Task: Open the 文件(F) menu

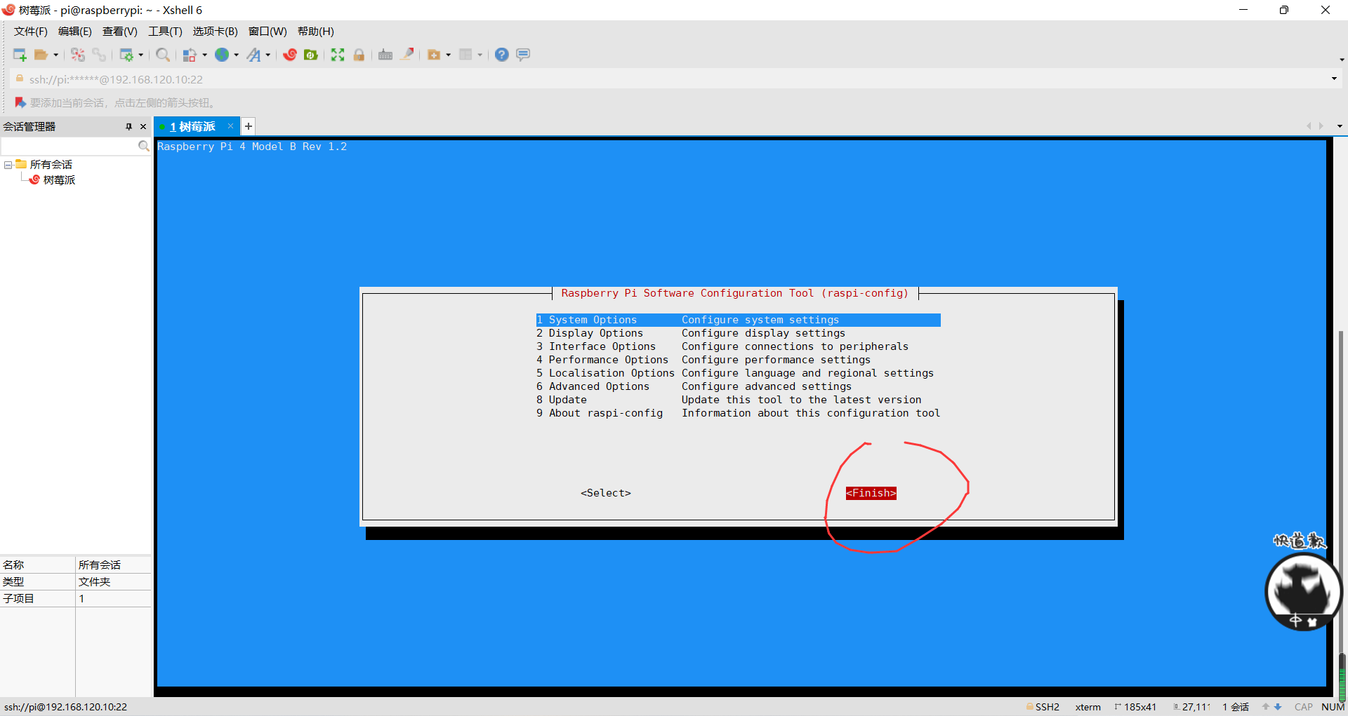Action: 31,32
